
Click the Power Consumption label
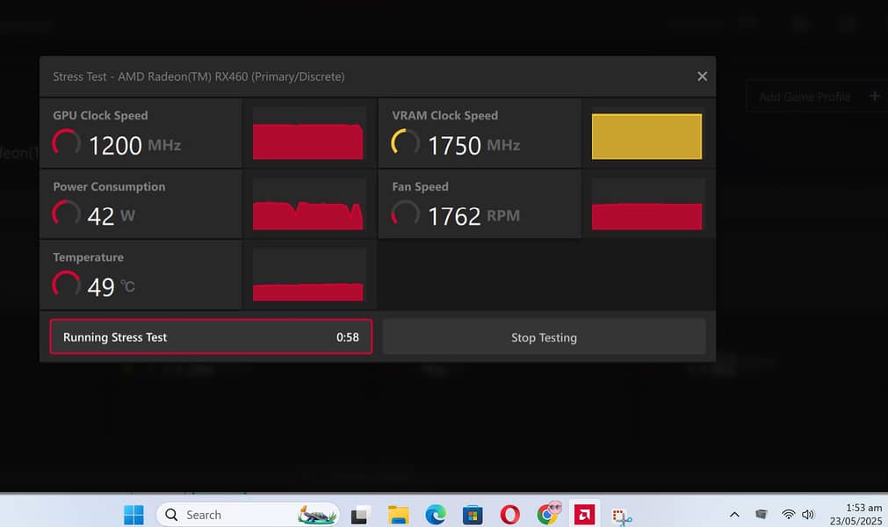(109, 187)
